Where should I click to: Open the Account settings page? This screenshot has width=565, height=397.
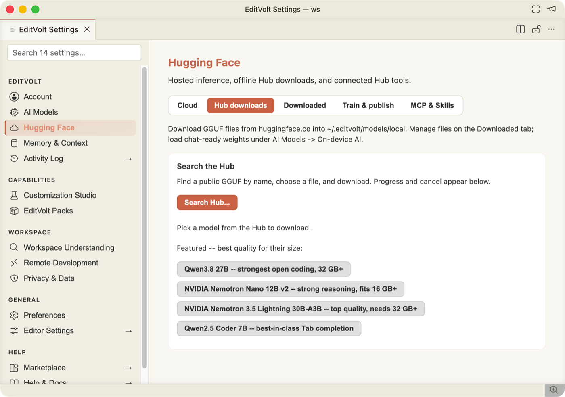pyautogui.click(x=70, y=97)
